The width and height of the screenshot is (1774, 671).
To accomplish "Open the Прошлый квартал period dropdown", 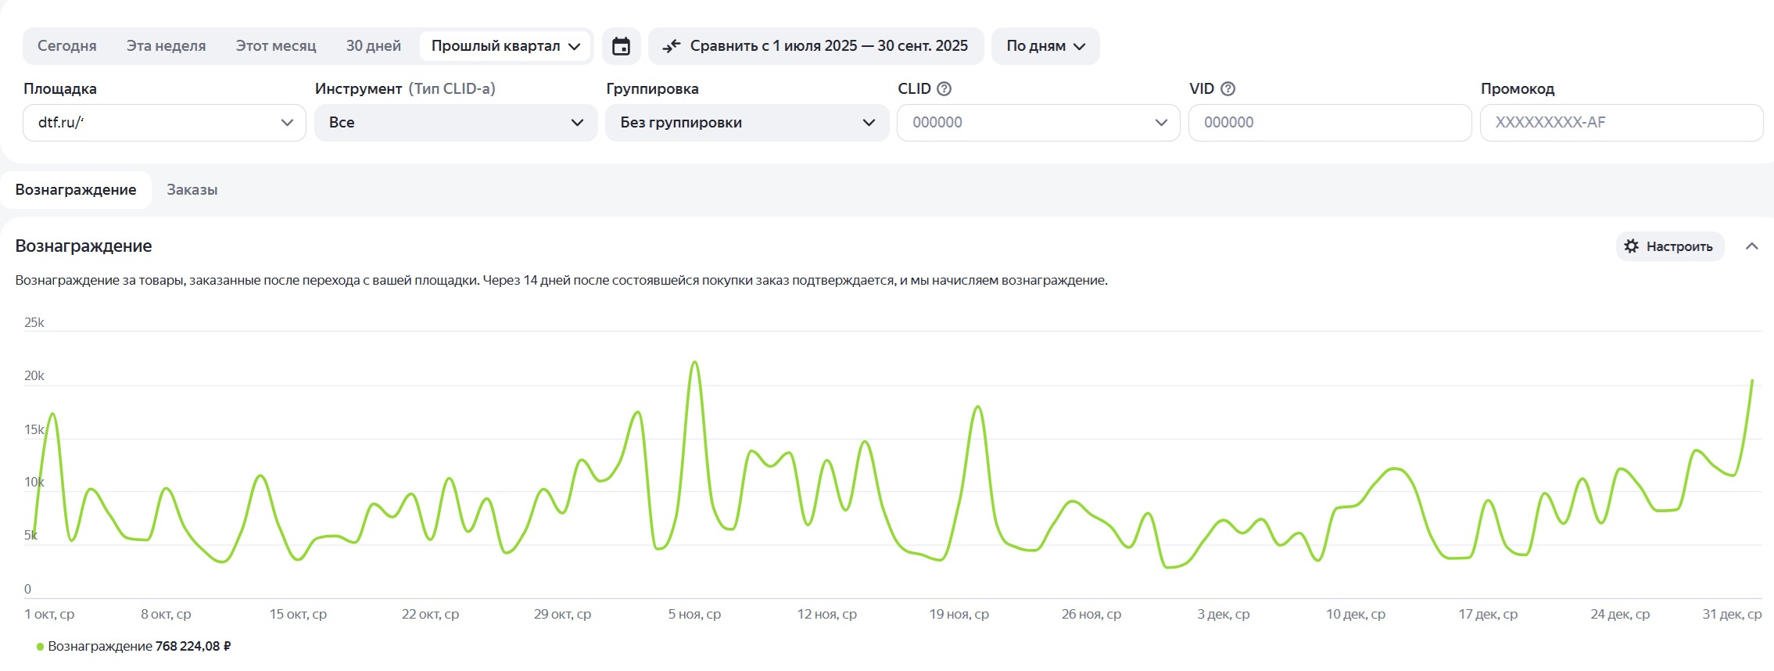I will click(x=505, y=46).
